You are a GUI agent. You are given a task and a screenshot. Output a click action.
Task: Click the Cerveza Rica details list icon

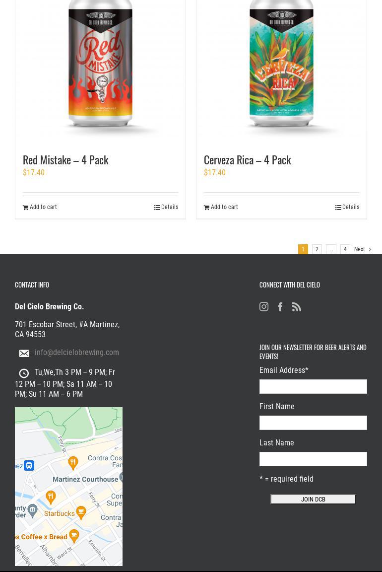338,208
